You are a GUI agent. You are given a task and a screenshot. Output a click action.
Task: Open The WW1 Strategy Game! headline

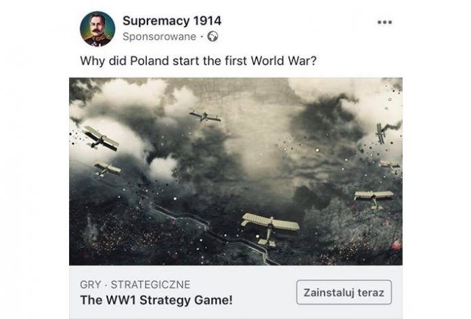pyautogui.click(x=156, y=300)
